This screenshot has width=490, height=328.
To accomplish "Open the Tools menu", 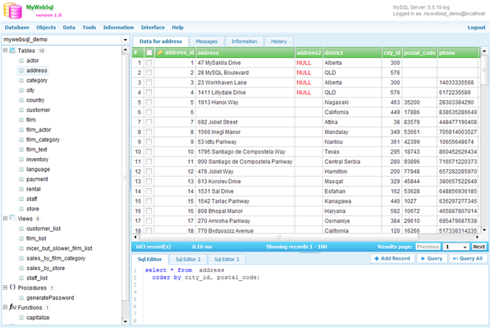I will (89, 27).
